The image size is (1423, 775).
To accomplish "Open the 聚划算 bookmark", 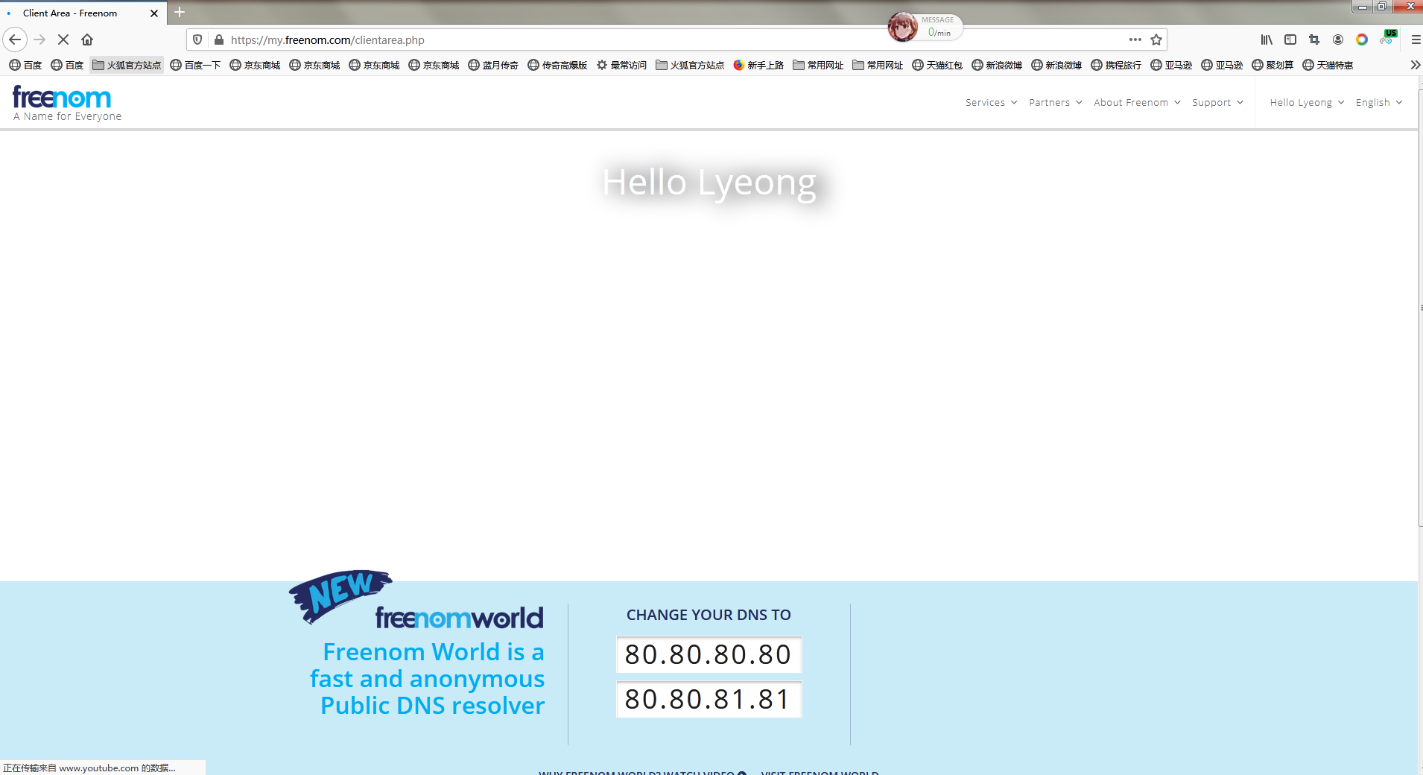I will [1273, 65].
